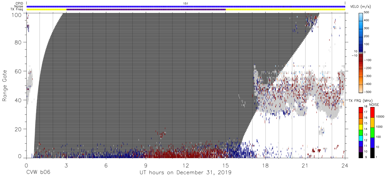Select the purple TX Freq bar segment
This screenshot has width=388, height=179.
pos(146,9)
